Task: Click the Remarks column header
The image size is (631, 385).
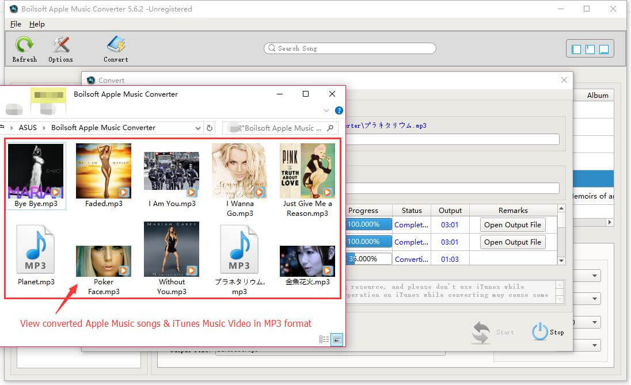Action: [513, 211]
